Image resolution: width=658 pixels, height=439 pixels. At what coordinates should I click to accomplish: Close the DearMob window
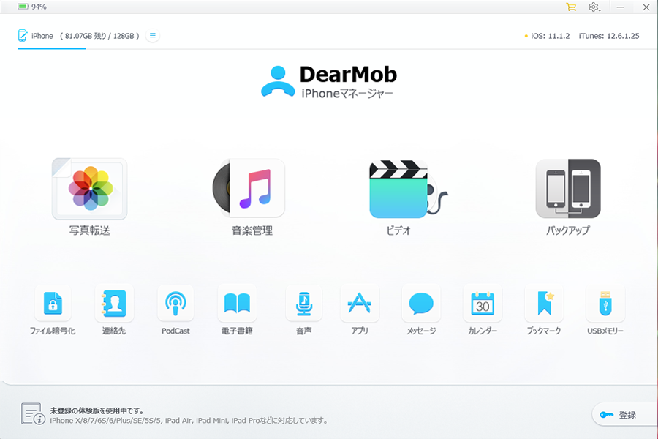pyautogui.click(x=646, y=7)
